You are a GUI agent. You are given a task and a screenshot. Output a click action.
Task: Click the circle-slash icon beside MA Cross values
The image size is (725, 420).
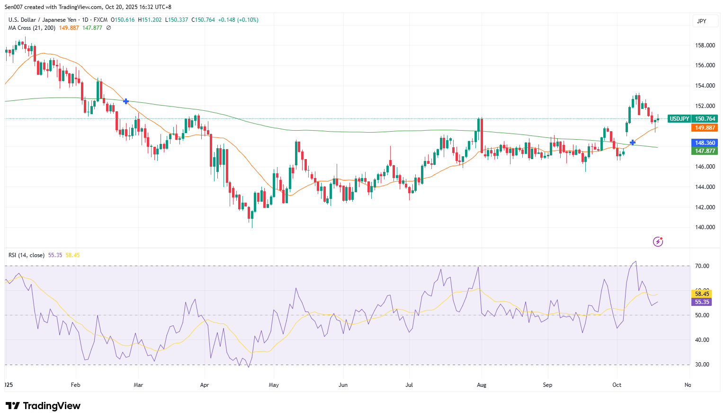click(108, 28)
